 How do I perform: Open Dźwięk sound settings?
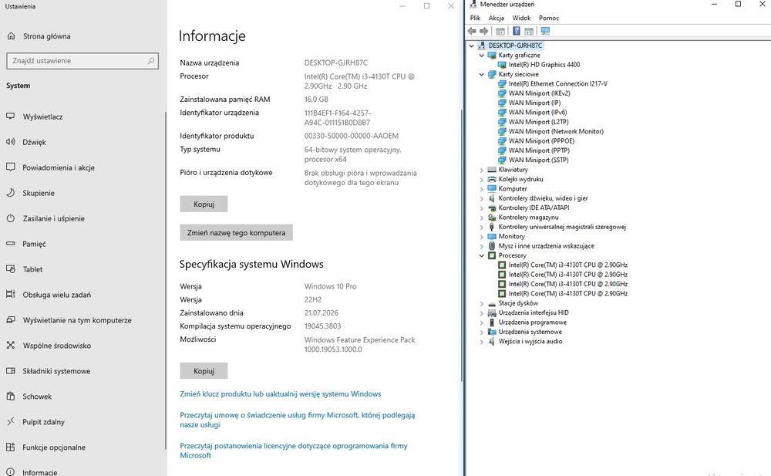click(x=35, y=142)
